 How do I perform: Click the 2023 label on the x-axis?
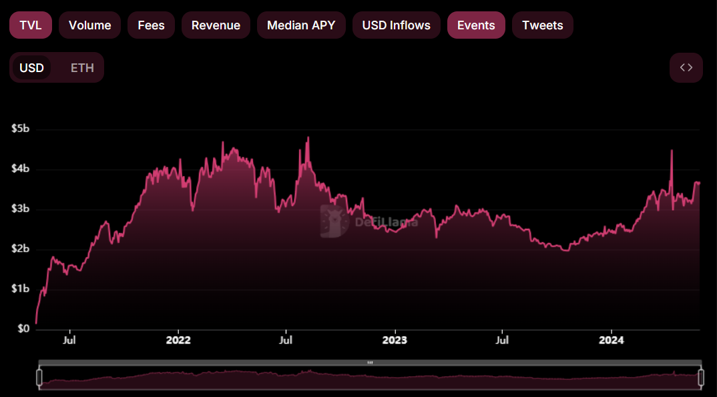(x=395, y=340)
